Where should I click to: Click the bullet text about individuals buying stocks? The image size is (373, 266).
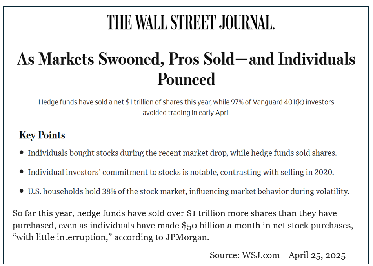(182, 153)
